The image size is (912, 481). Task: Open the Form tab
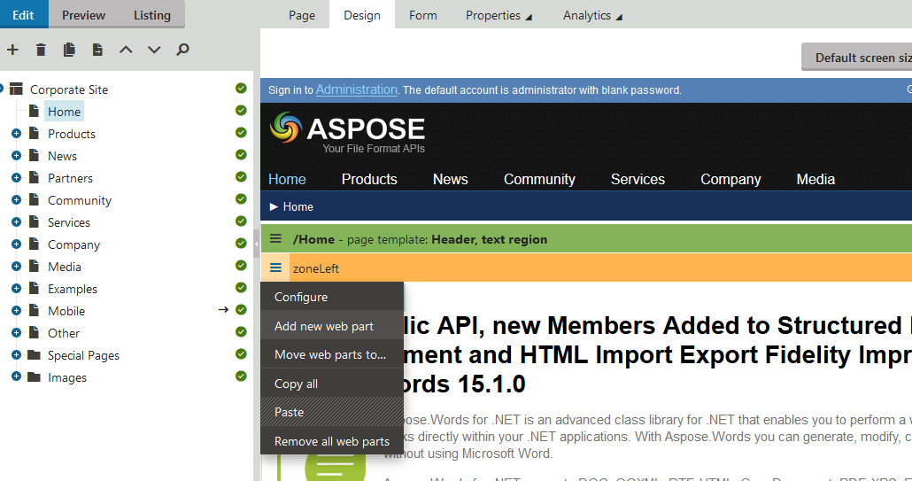pyautogui.click(x=423, y=15)
